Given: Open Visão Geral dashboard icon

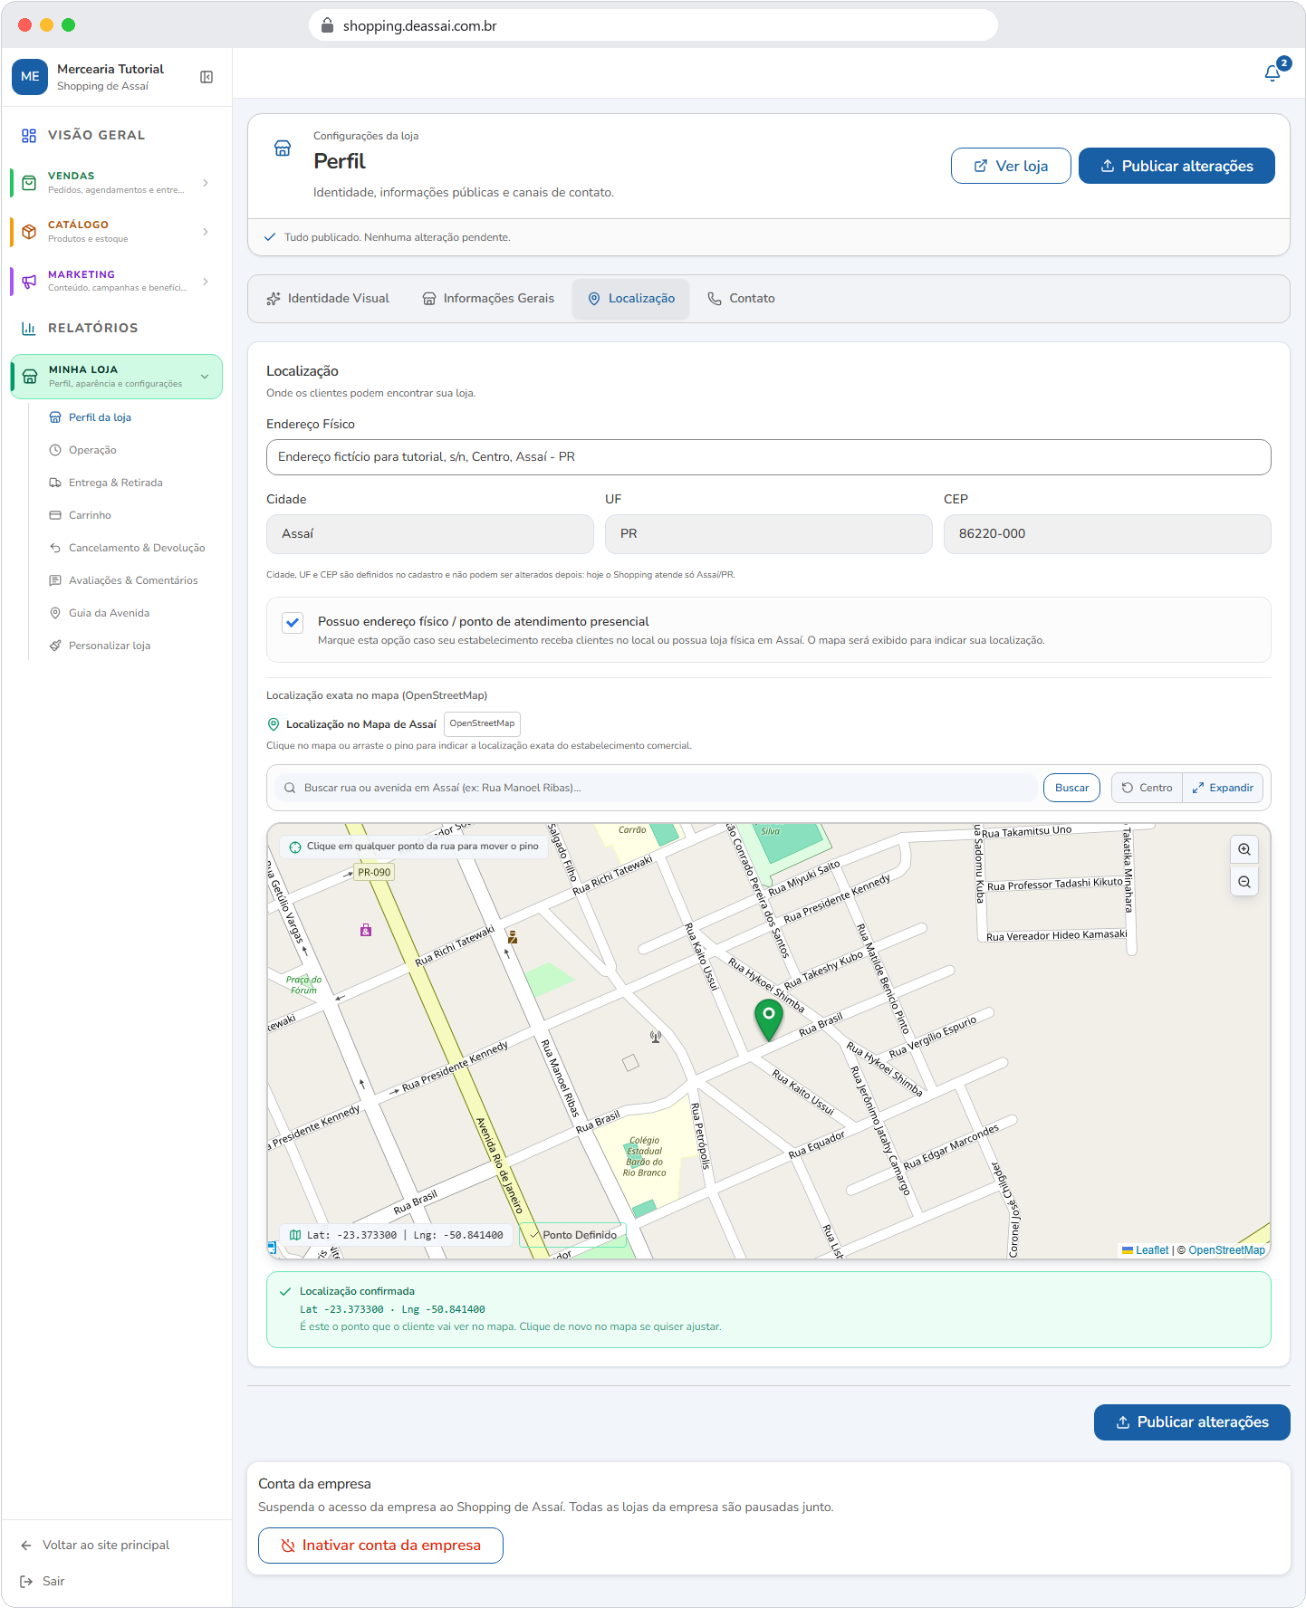Looking at the screenshot, I should (29, 135).
